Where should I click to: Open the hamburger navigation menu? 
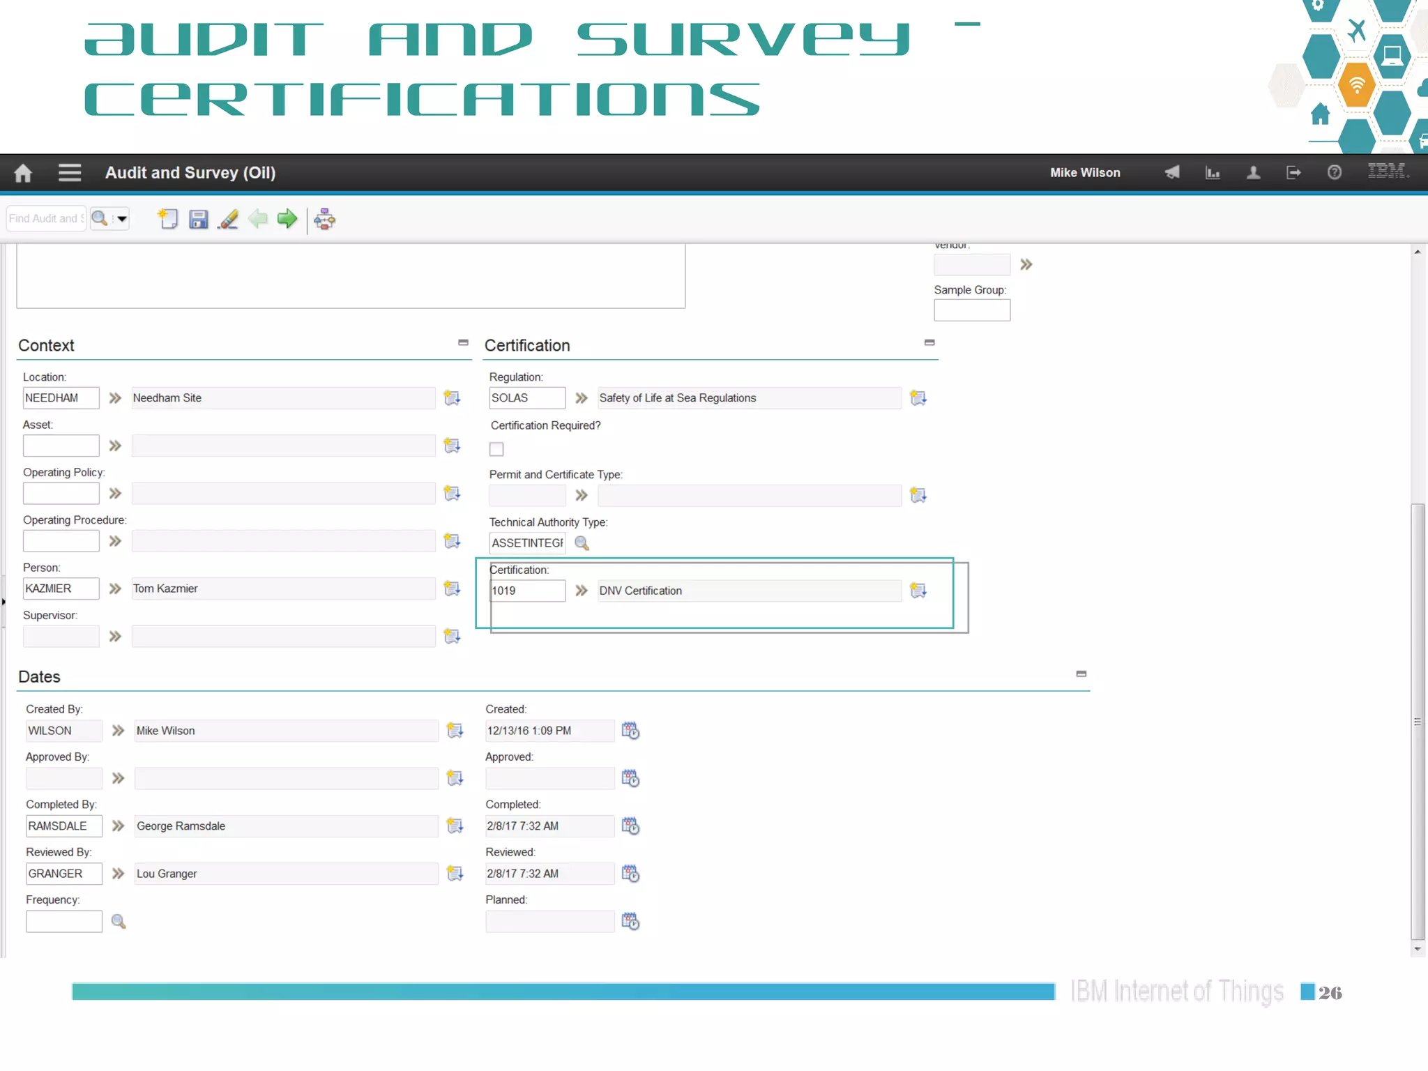click(69, 173)
